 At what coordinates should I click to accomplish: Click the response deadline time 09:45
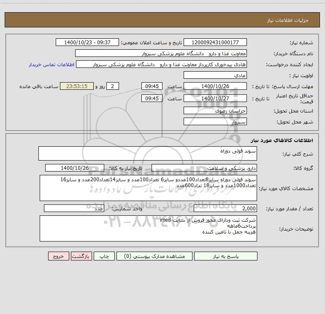tap(152, 86)
